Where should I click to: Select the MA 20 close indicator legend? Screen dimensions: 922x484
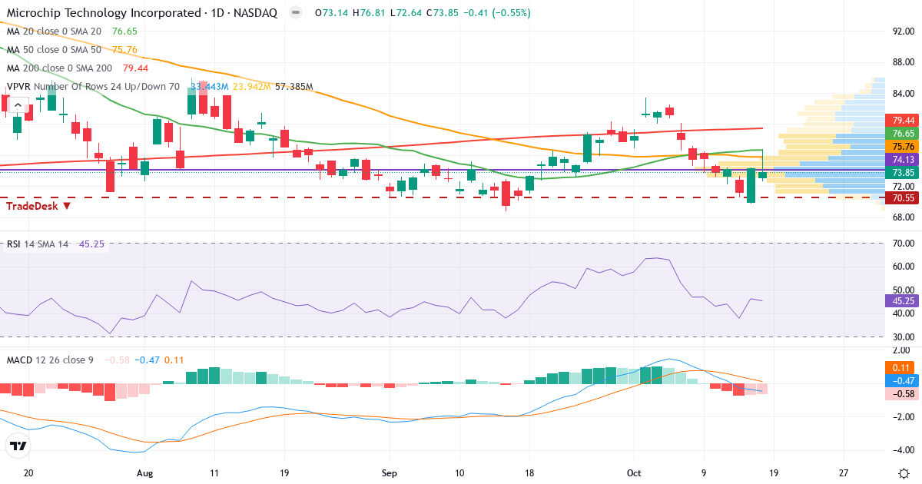coord(55,31)
